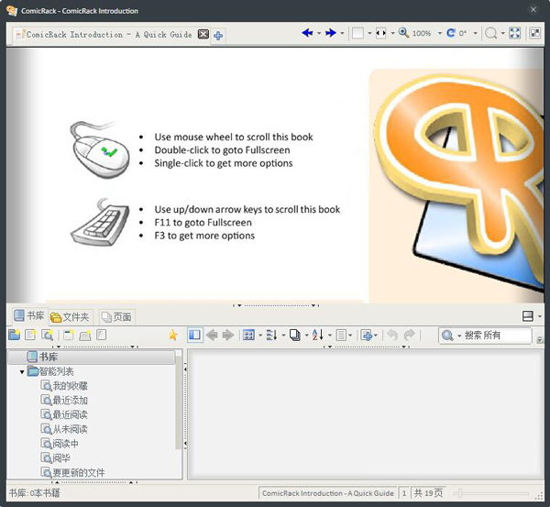This screenshot has height=507, width=550.
Task: Open the magnifier loupe dropdown arrow
Action: point(502,33)
